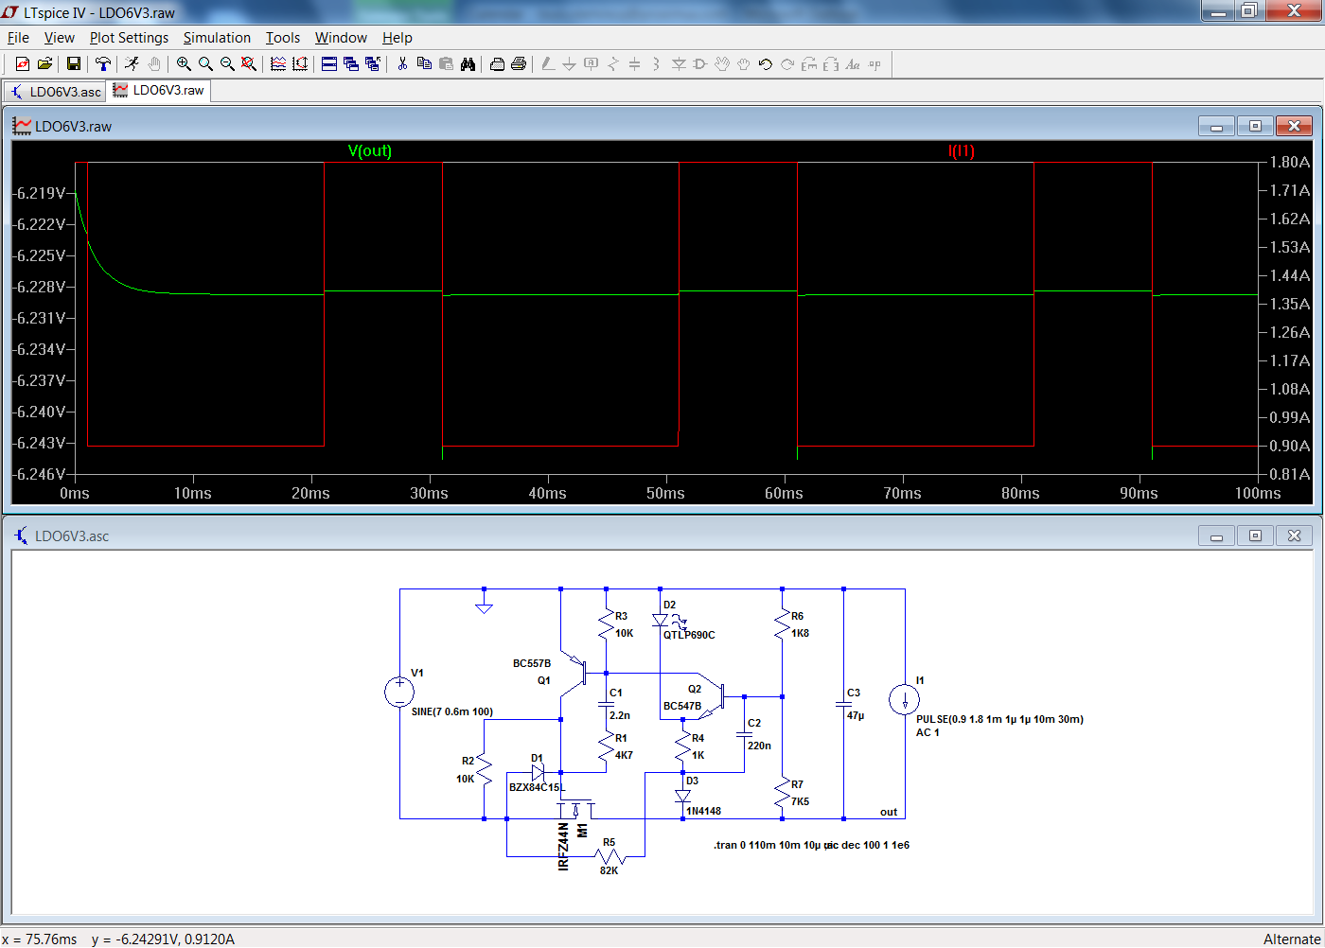
Task: Click the scissors Cut icon
Action: (x=402, y=64)
